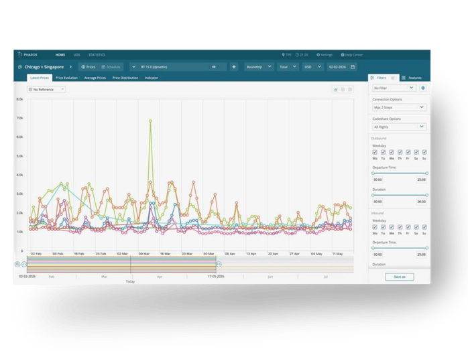Select the rightmost grid view icon
The height and width of the screenshot is (351, 468).
click(350, 90)
